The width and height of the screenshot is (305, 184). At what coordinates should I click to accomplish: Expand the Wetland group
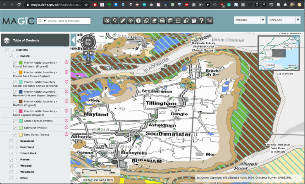click(x=16, y=166)
